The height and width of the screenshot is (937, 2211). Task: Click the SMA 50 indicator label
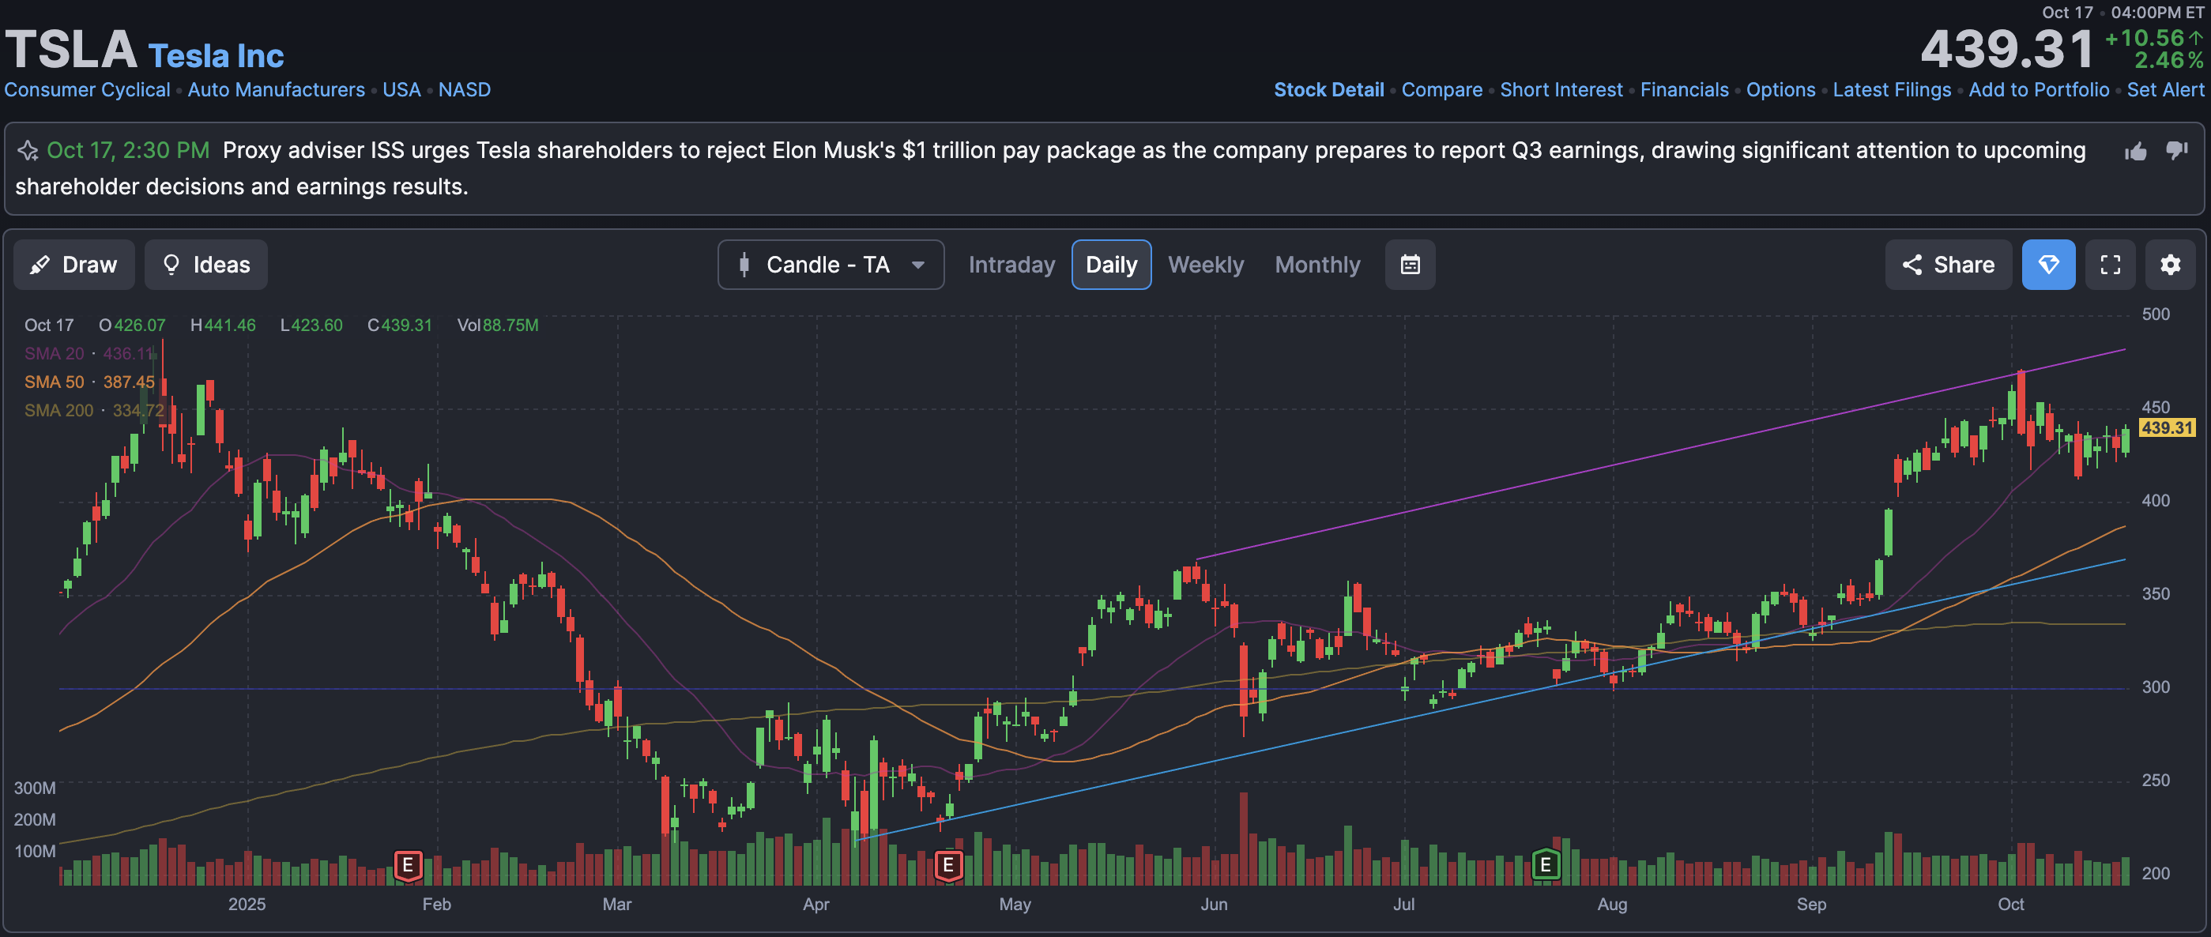[x=54, y=382]
